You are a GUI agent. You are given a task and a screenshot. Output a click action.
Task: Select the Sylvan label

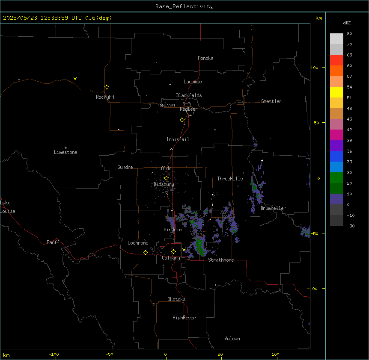(167, 105)
